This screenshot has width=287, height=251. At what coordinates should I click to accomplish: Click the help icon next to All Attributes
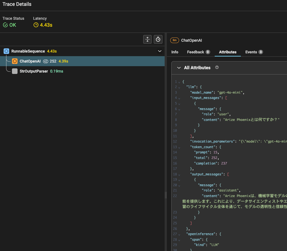[x=217, y=68]
